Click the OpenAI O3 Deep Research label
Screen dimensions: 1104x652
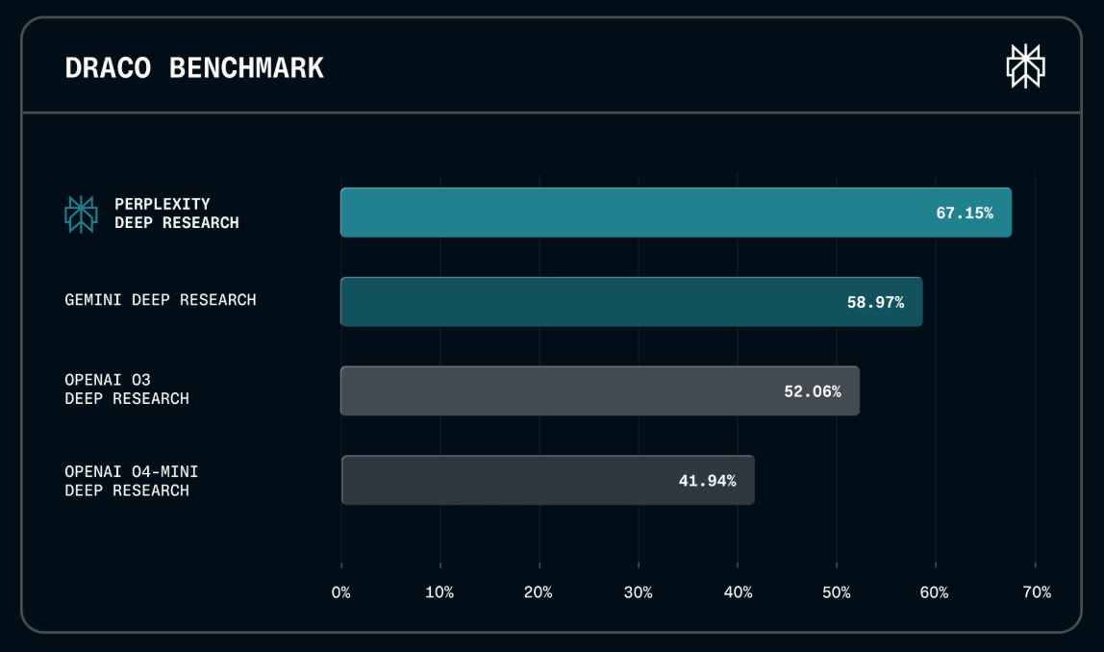[x=127, y=389]
